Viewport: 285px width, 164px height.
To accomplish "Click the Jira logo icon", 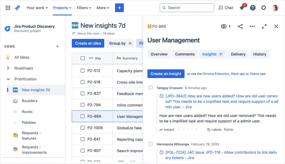I will [x=17, y=8].
